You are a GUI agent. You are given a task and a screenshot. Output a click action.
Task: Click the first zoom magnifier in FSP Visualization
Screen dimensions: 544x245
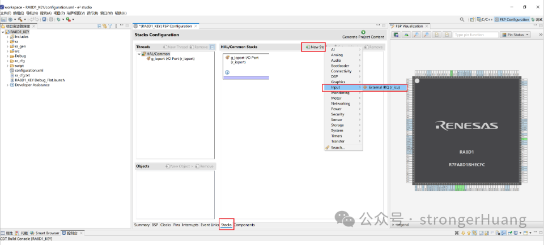(416, 35)
